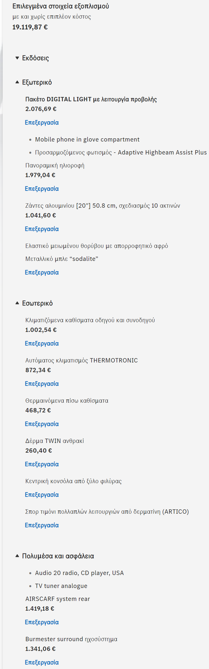Click Επεξεργασία under Κεντρική κονσόλα
209x669 pixels.
tap(42, 495)
